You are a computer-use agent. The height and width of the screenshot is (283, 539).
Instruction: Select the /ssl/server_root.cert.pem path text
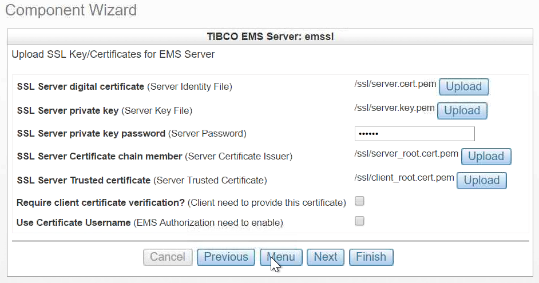coord(406,153)
